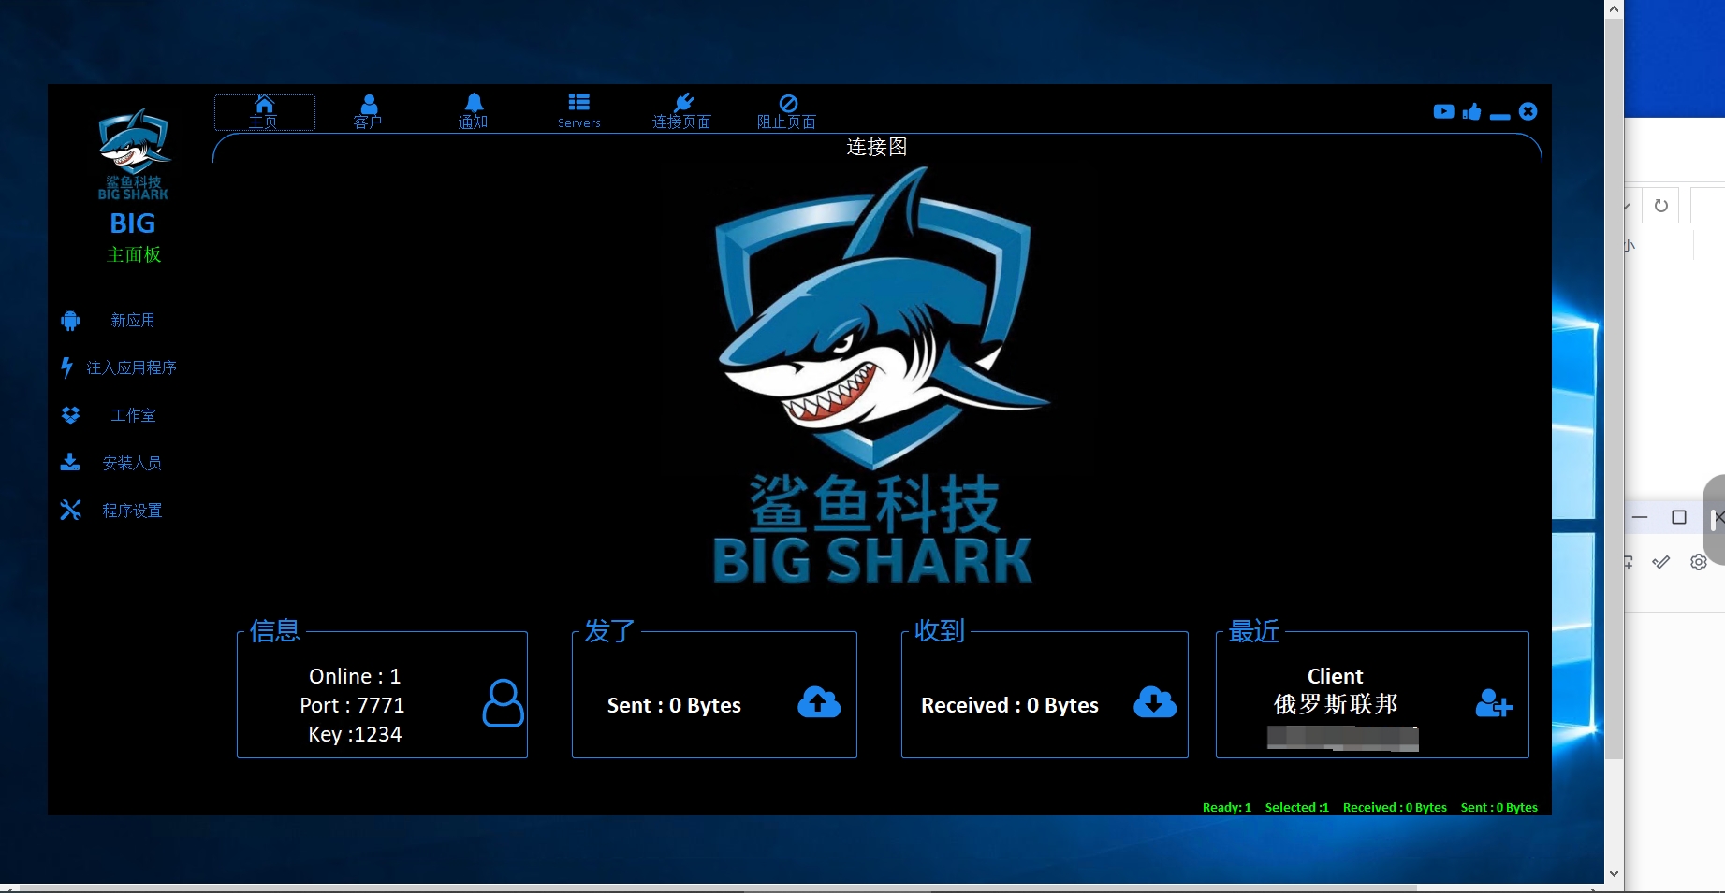
Task: Click the 'Port : 7771' text
Action: point(352,705)
